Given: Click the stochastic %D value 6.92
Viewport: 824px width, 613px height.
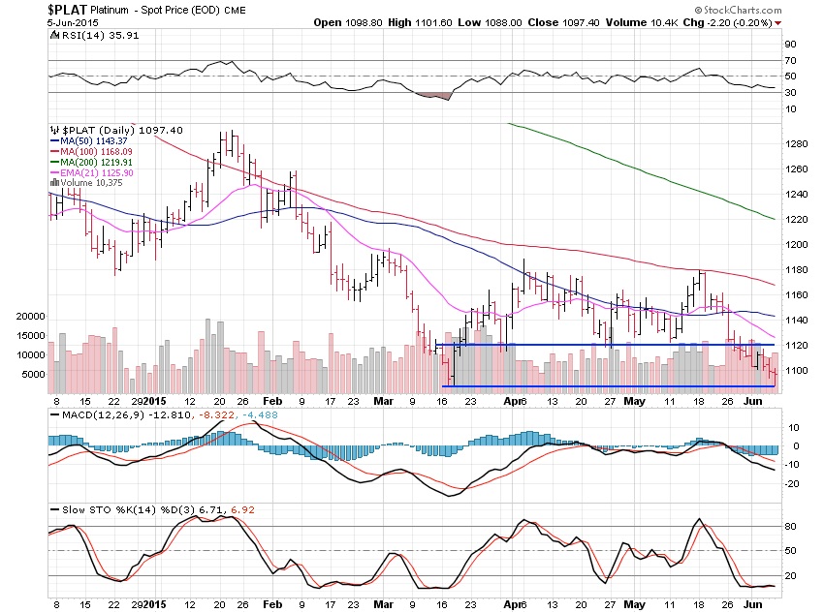Looking at the screenshot, I should (x=242, y=509).
